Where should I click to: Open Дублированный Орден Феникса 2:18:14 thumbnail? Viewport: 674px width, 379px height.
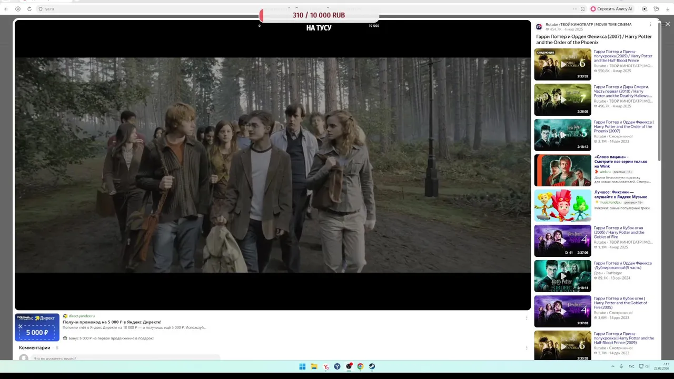point(562,276)
